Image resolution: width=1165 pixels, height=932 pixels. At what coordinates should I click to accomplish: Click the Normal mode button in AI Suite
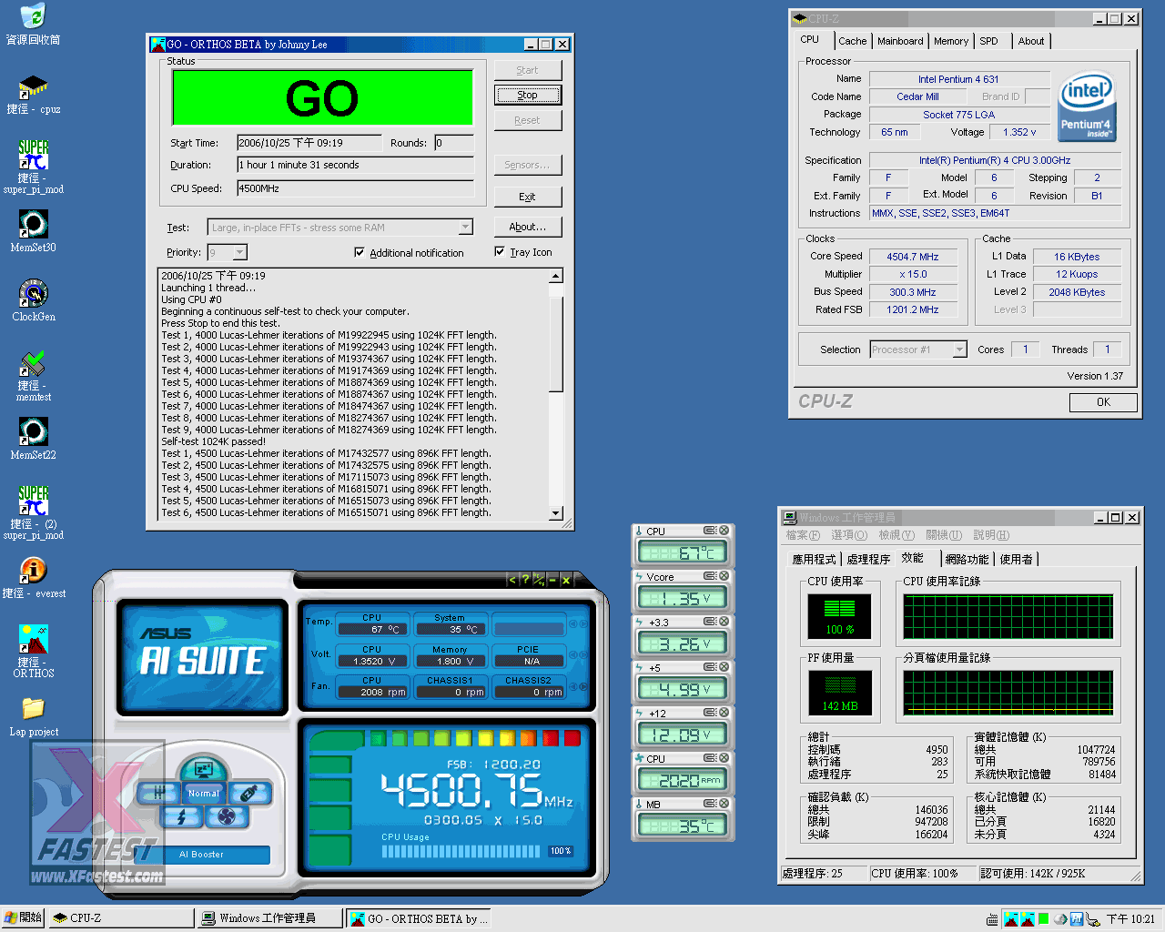point(204,794)
